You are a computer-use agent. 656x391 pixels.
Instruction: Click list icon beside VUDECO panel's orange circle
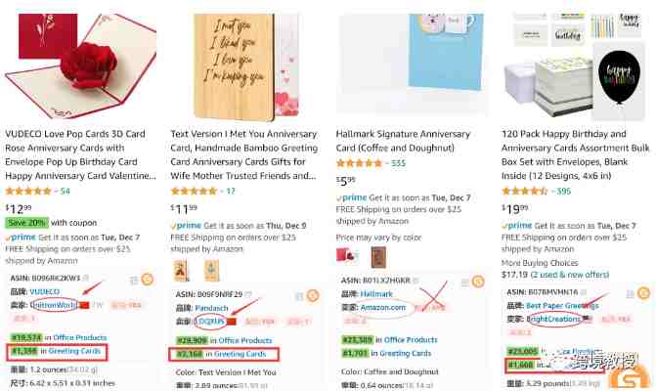pyautogui.click(x=134, y=280)
